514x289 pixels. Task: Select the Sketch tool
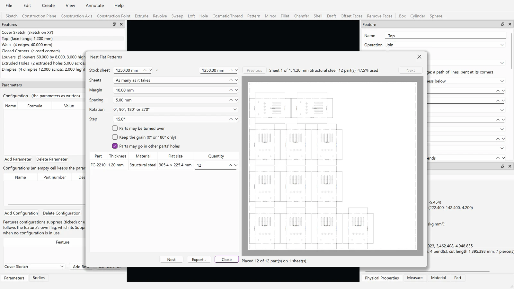[12, 16]
